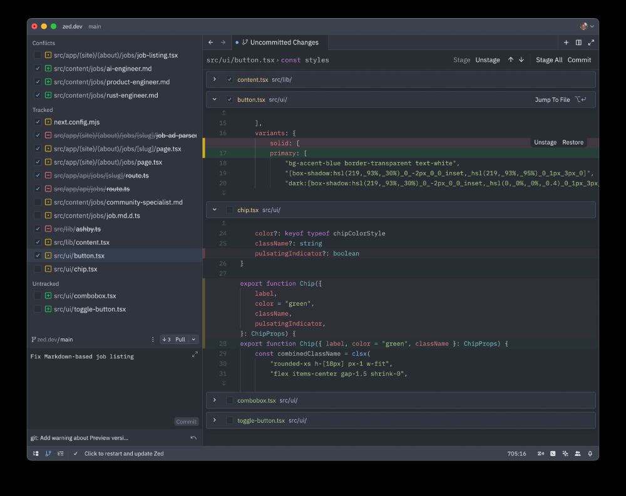Open the AI assistant panel
Screen dimensions: 626x496
tap(565, 453)
